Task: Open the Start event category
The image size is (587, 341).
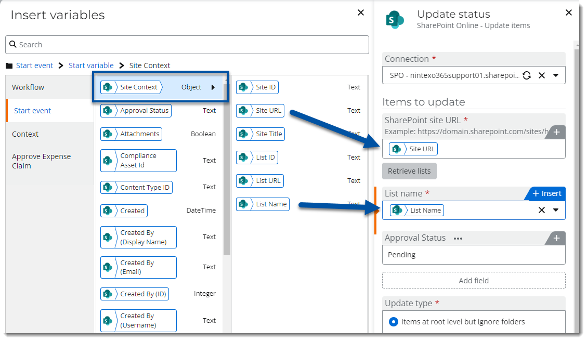Action: [49, 111]
